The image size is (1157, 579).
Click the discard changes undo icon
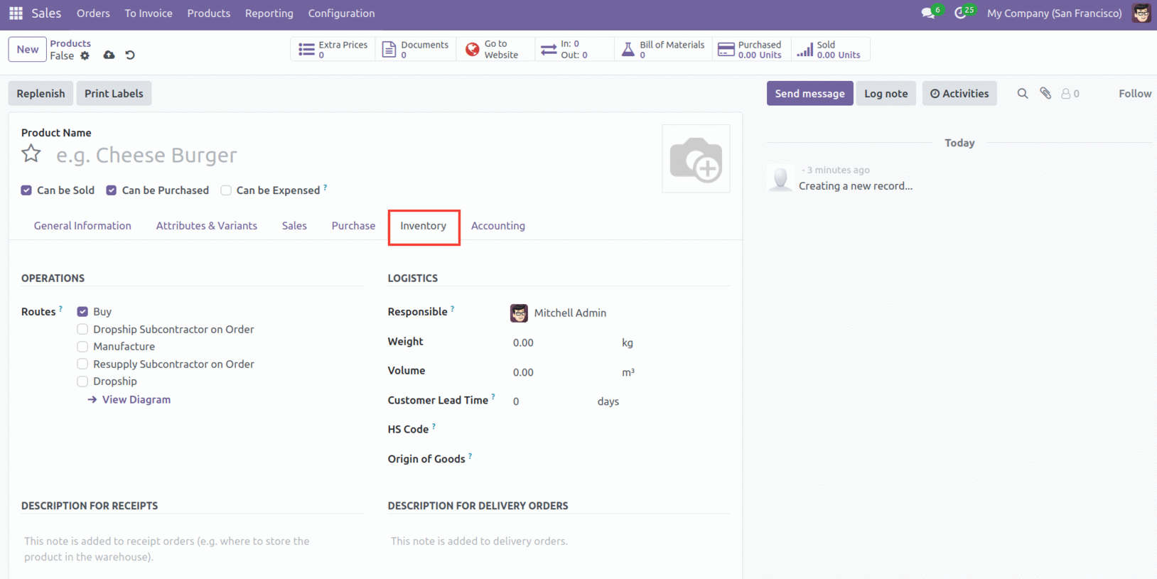130,55
